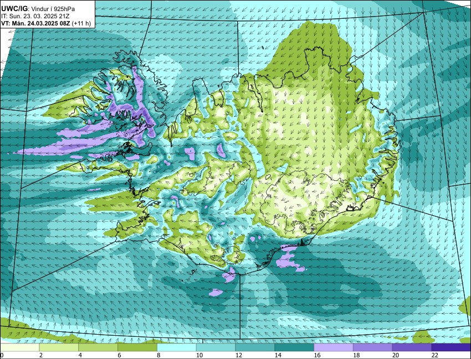Click the legend value '14'
471x359 pixels.
(278, 355)
